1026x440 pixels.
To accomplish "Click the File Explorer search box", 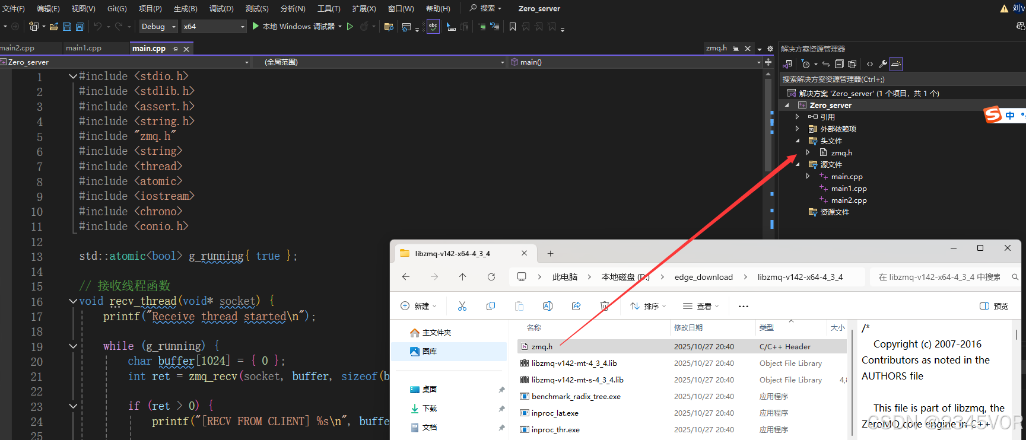I will 945,277.
